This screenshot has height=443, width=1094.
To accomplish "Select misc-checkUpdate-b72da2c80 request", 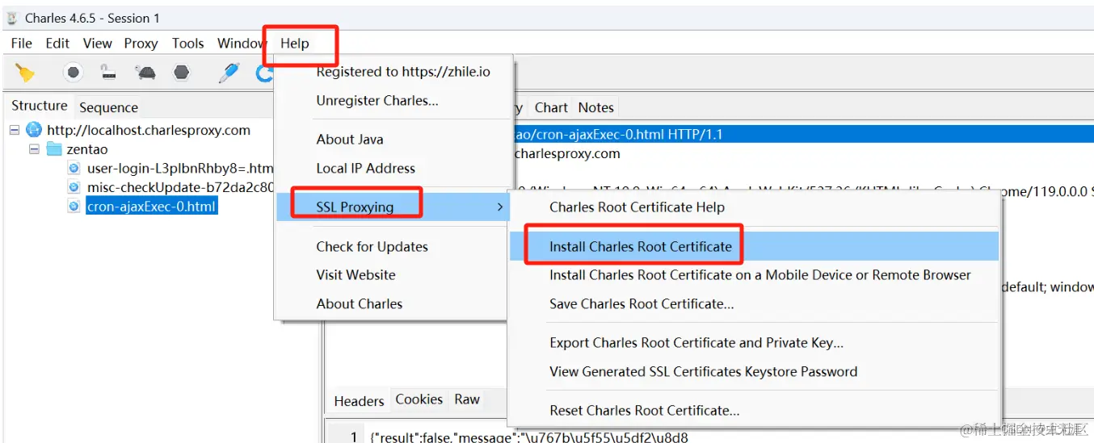I will point(179,188).
